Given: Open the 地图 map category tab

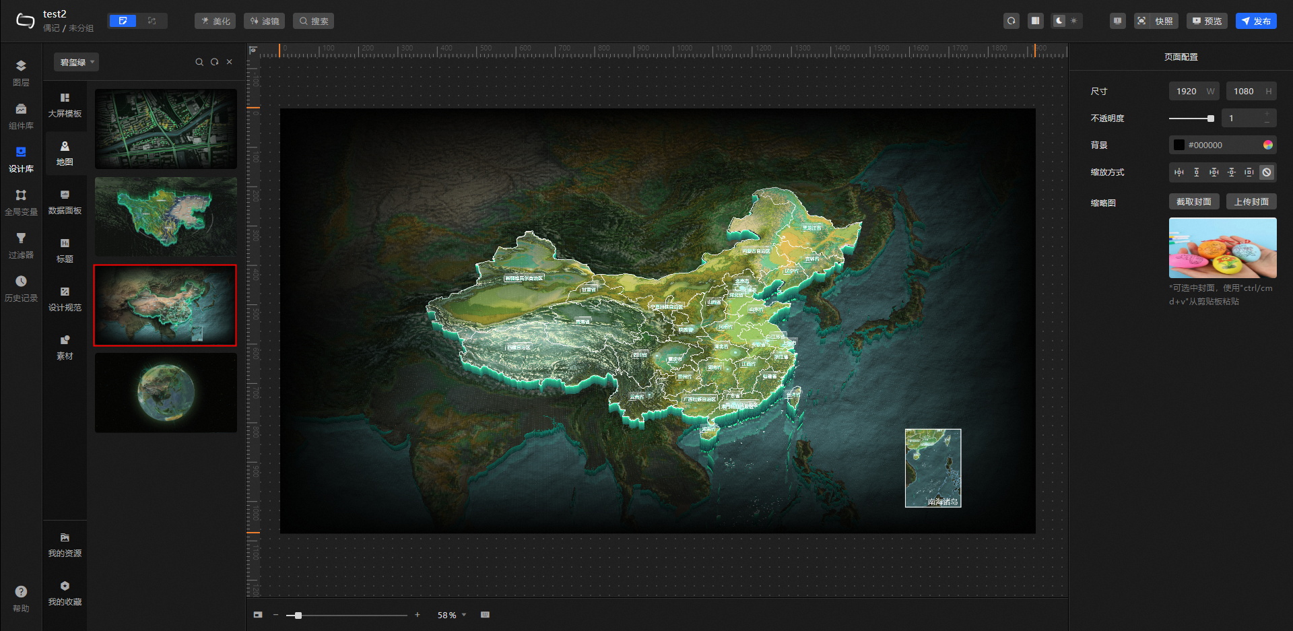Looking at the screenshot, I should pyautogui.click(x=65, y=154).
